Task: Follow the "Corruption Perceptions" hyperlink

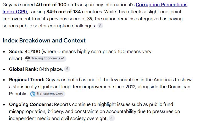Action: [x=161, y=5]
